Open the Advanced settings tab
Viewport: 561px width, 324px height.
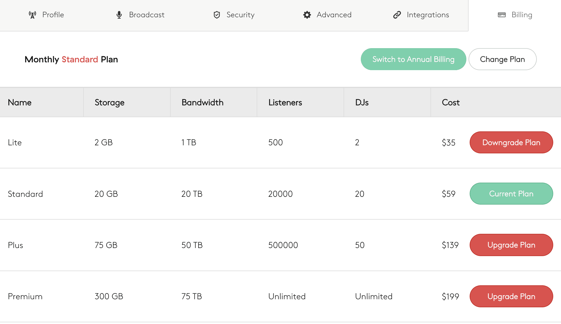tap(334, 15)
